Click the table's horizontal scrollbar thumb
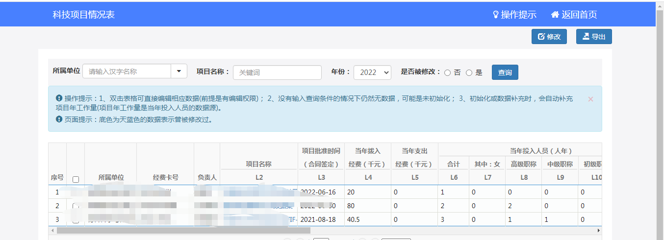Image resolution: width=664 pixels, height=240 pixels. (x=177, y=230)
